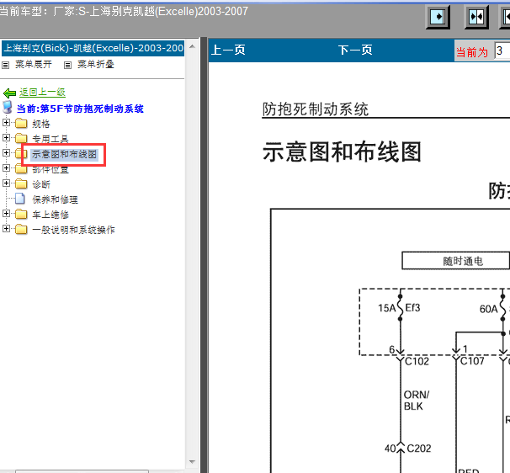510x473 pixels.
Task: Click the 一般说明和系统操作 folder icon
Action: coord(21,229)
